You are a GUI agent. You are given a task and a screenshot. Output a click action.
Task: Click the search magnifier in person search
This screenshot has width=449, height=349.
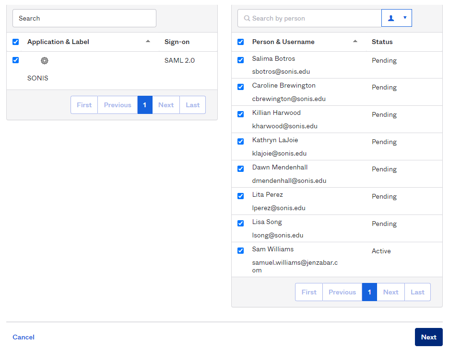[247, 19]
